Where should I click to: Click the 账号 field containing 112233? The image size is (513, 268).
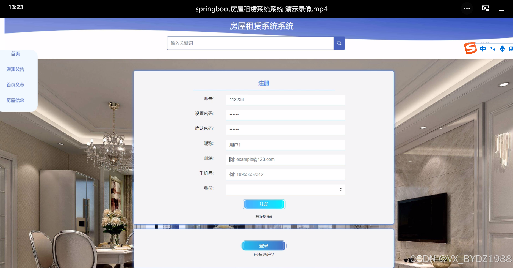coord(285,100)
